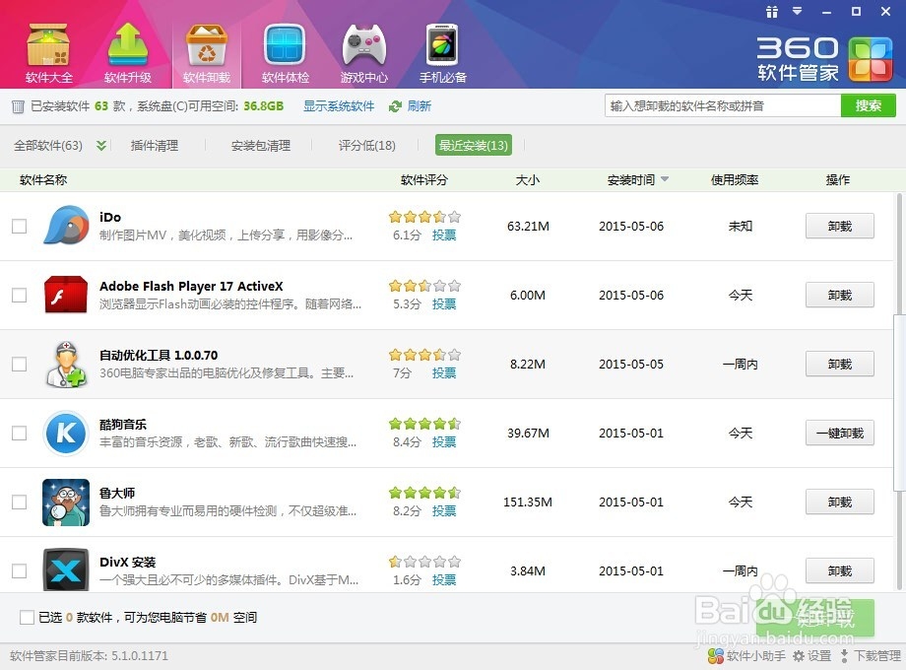Click the 酷狗音乐 K icon
Image resolution: width=906 pixels, height=670 pixels.
click(x=66, y=433)
